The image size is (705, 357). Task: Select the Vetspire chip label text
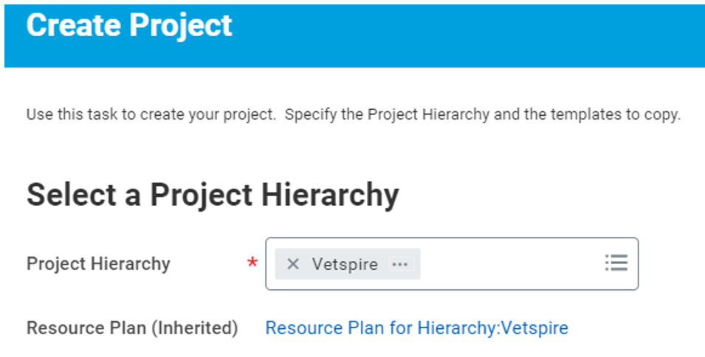click(x=345, y=264)
